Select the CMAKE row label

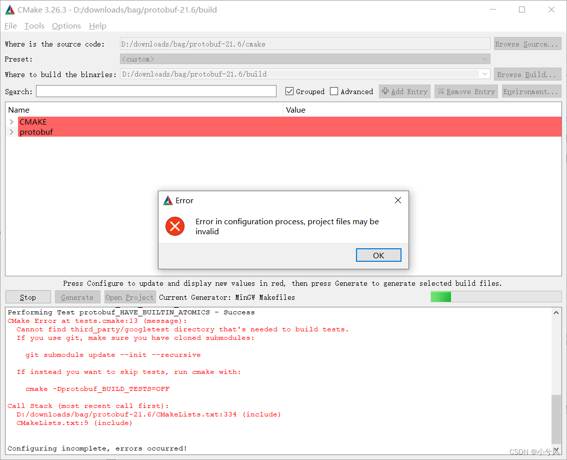(33, 122)
